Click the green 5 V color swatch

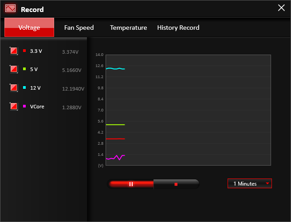click(x=24, y=69)
